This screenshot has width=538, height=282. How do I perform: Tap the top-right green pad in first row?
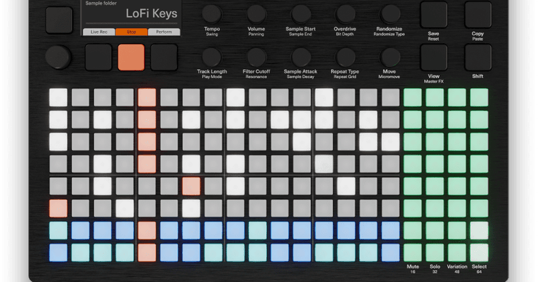[x=479, y=98]
